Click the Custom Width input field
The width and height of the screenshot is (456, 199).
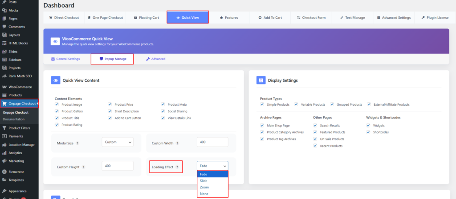212,142
